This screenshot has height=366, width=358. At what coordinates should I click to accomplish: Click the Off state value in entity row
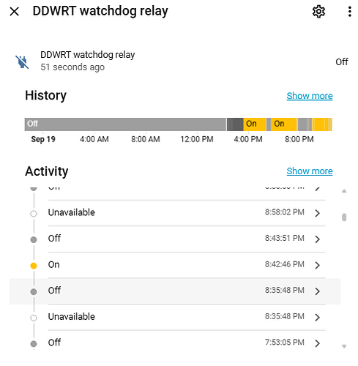[342, 62]
